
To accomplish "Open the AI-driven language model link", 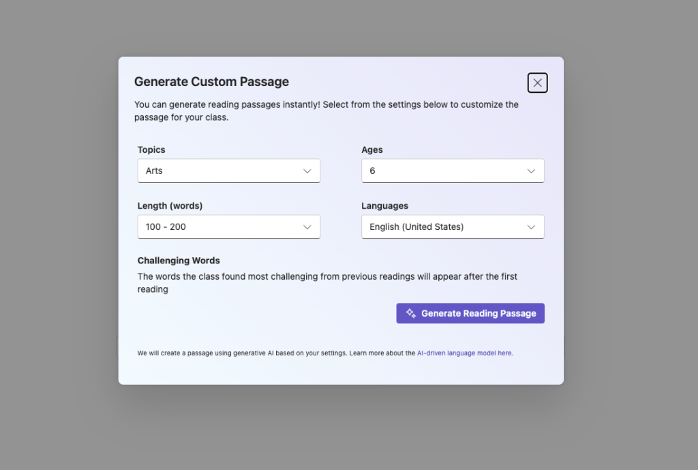I will (x=465, y=353).
